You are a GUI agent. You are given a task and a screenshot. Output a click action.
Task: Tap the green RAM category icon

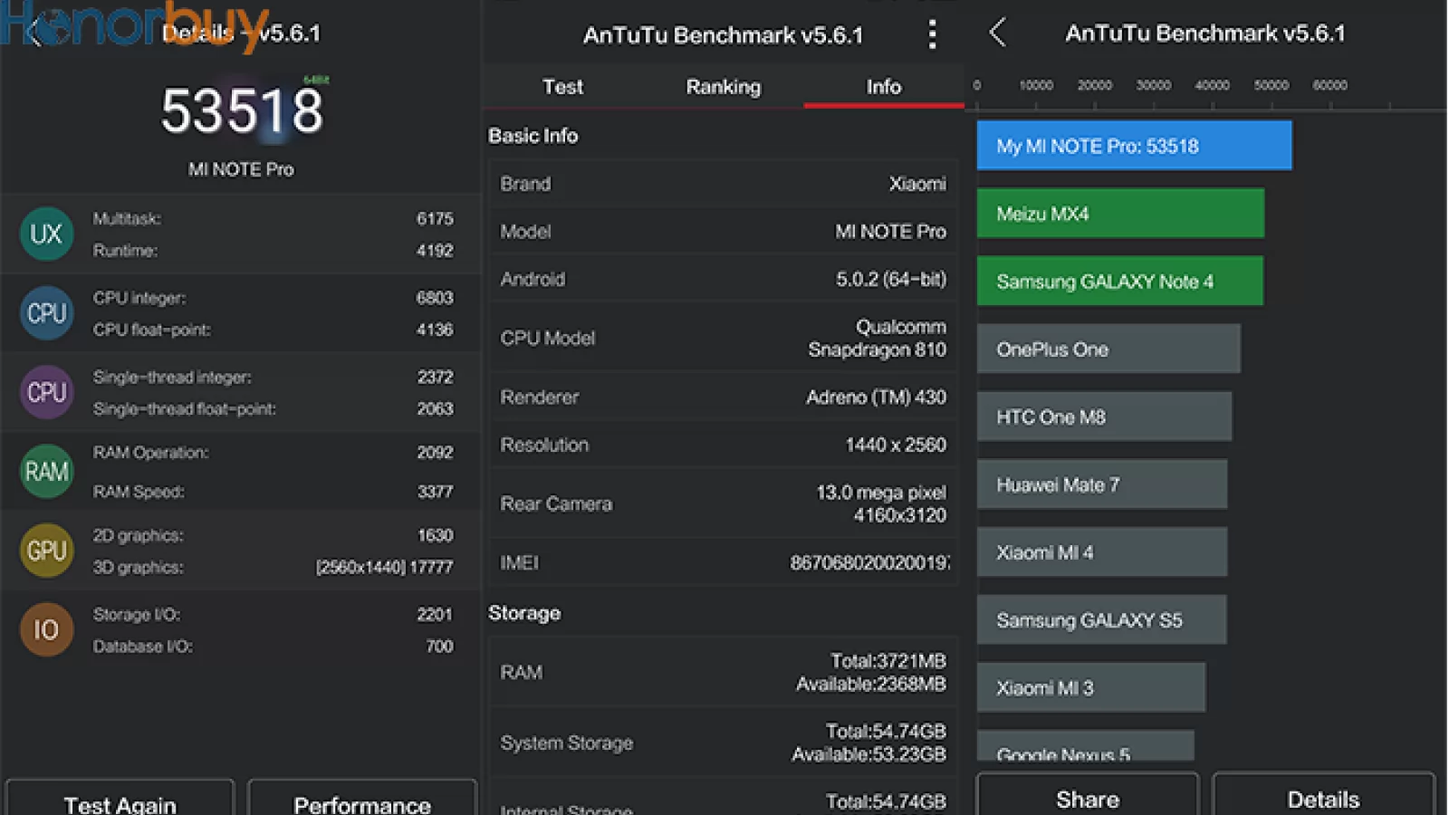click(46, 471)
